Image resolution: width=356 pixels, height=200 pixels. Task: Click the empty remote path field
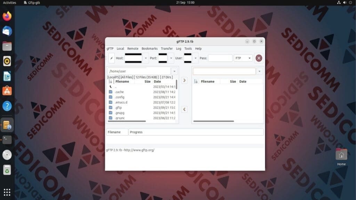point(224,72)
